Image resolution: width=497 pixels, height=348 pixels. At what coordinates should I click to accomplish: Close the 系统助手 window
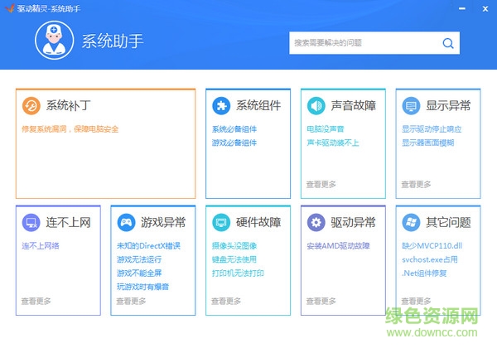485,9
